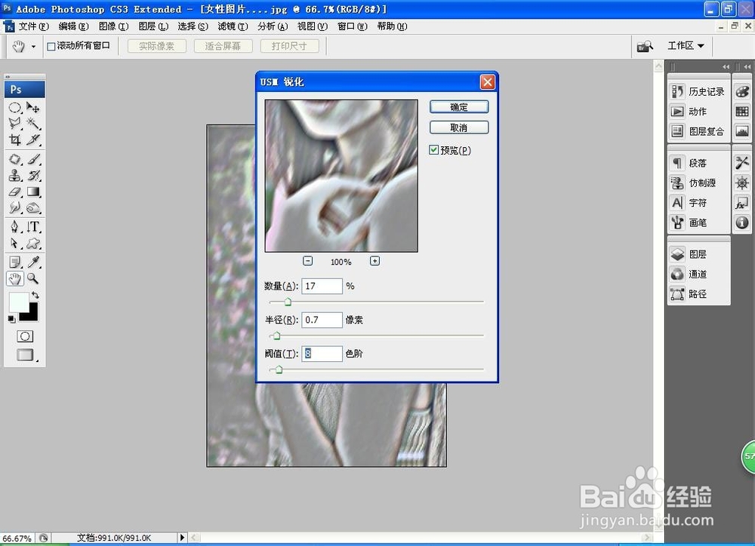The image size is (755, 546).
Task: Select the Elliptical Marquee tool
Action: (15, 107)
